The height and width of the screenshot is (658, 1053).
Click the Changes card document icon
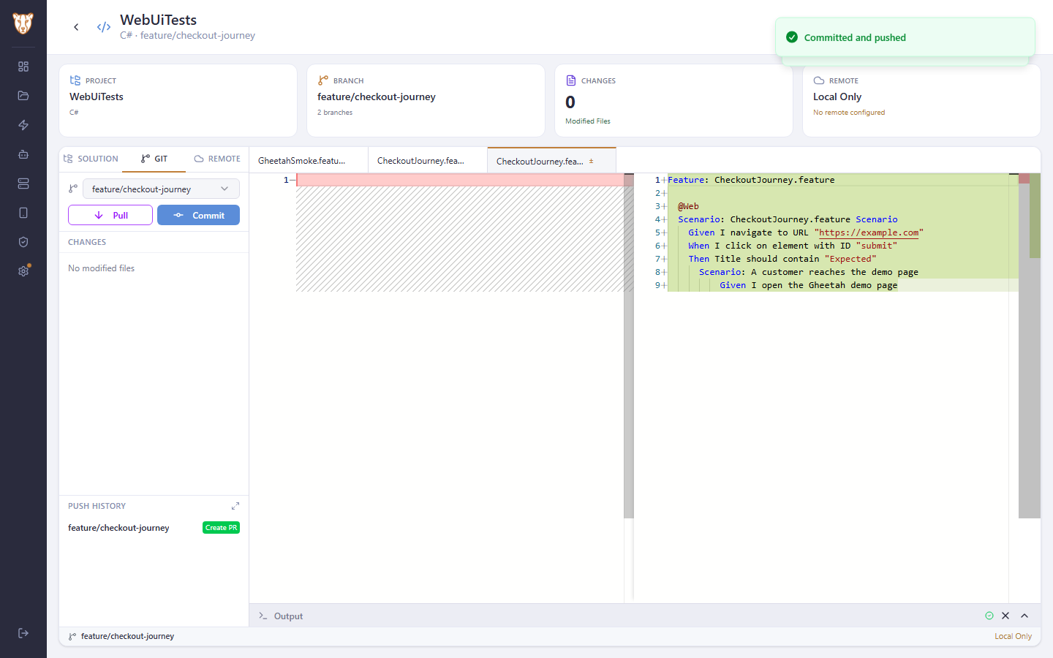click(571, 80)
